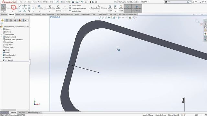Open the PropertyManager tab
Image resolution: width=207 pixels, height=116 pixels.
point(6,20)
